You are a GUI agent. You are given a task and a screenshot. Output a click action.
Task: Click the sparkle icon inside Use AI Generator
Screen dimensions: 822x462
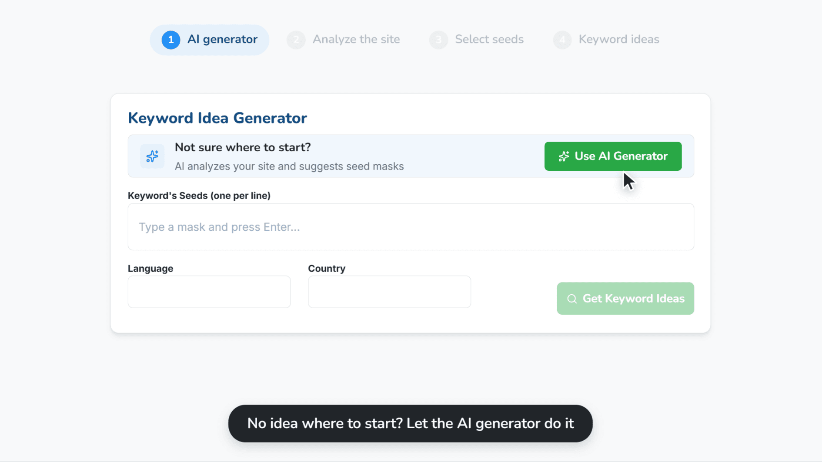coord(564,156)
